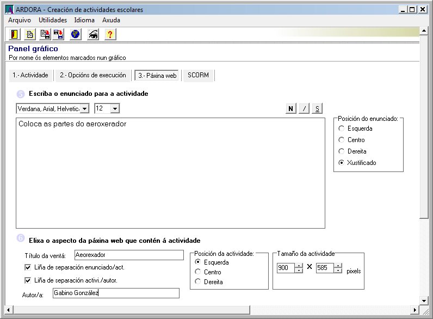Image resolution: width=433 pixels, height=319 pixels.
Task: Open the Utilidades menu
Action: [x=53, y=20]
